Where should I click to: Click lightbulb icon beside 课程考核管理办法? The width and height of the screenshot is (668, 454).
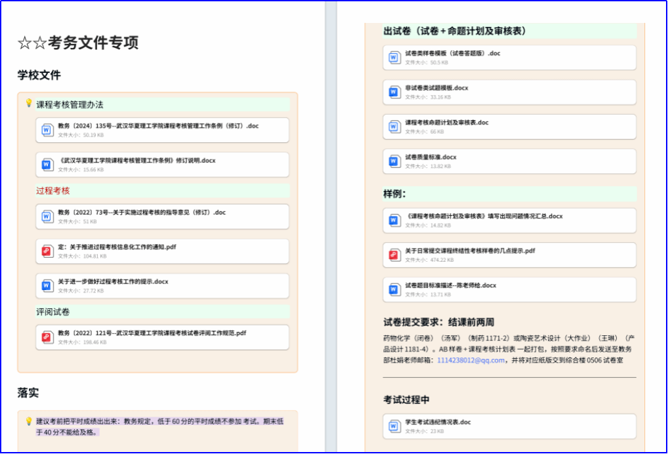click(x=29, y=104)
